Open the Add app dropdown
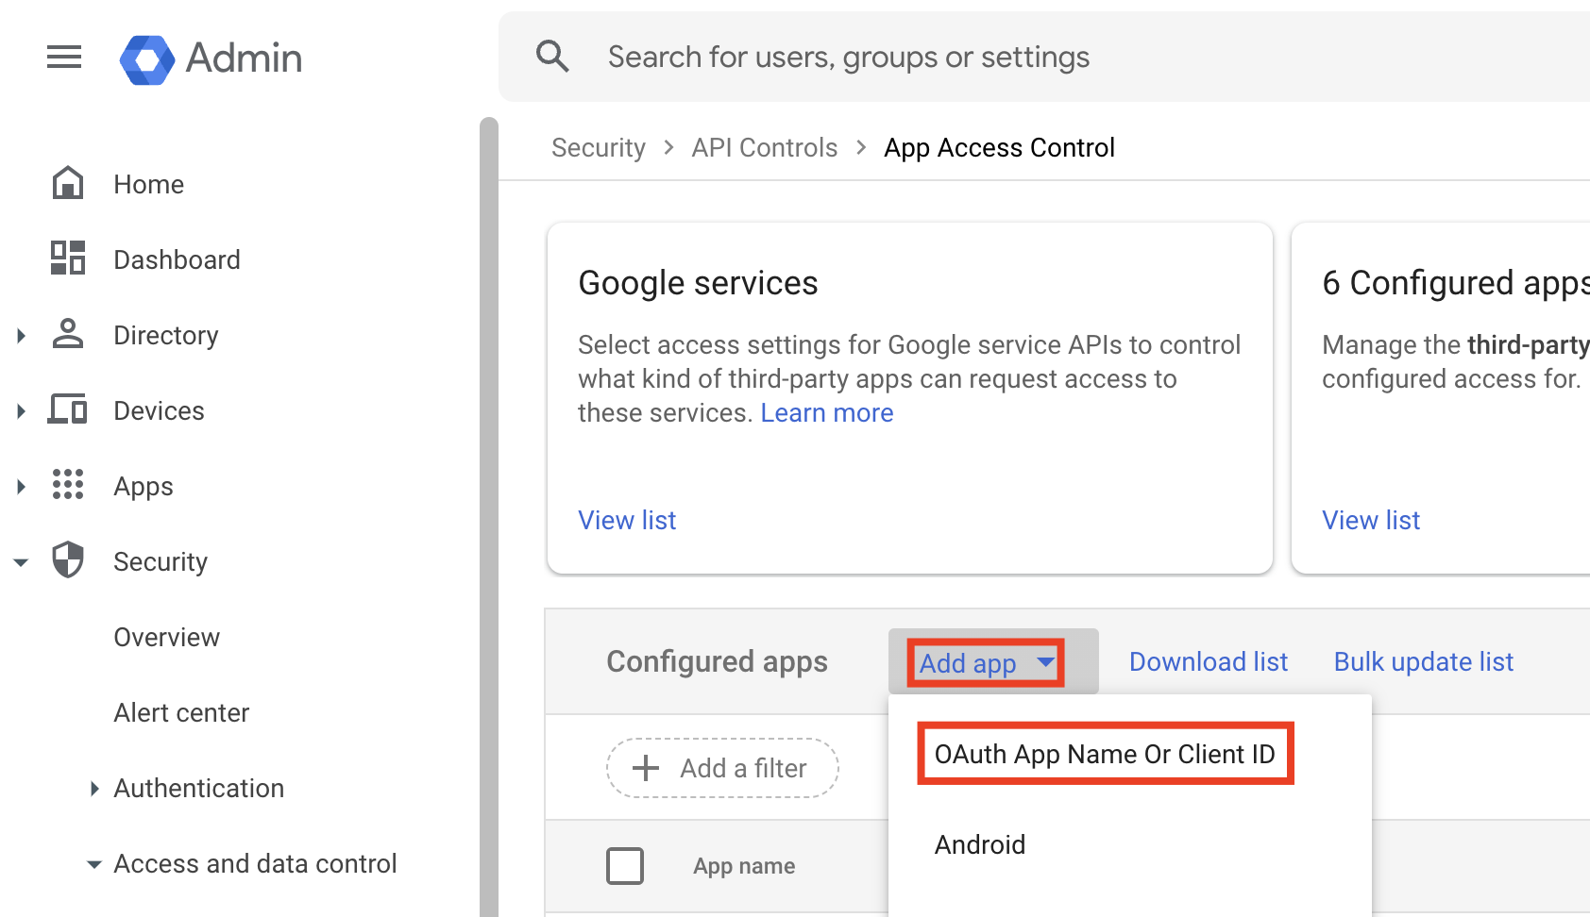Screen dimensions: 1590x917 point(986,663)
